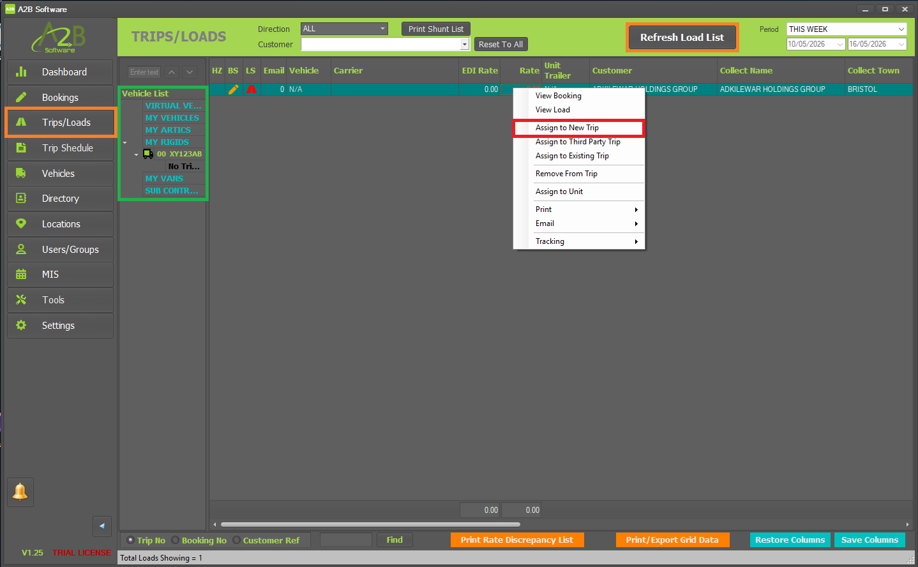This screenshot has height=567, width=918.
Task: Open the end date 16/05/2026 picker
Action: [877, 44]
